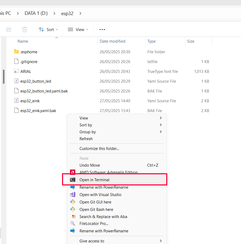Sort by the Size column header
The width and height of the screenshot is (241, 244).
(x=191, y=41)
